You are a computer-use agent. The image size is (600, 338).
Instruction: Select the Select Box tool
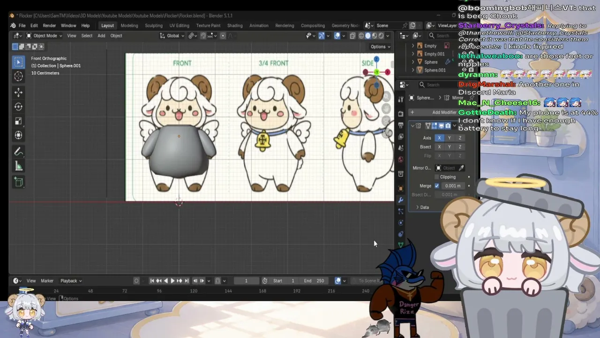[18, 62]
